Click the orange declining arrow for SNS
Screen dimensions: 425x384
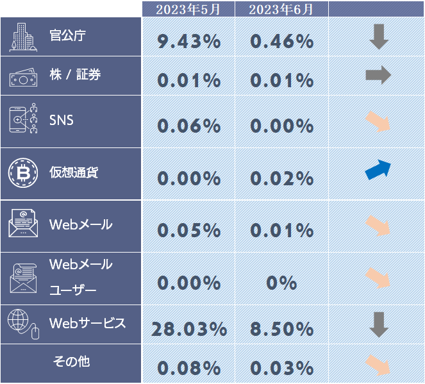(378, 121)
